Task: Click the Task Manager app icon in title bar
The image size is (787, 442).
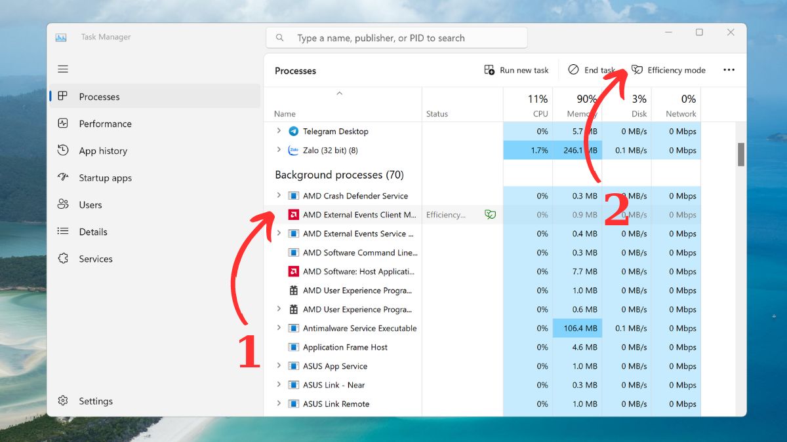Action: point(61,37)
